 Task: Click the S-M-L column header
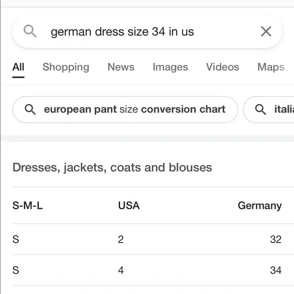tap(27, 205)
